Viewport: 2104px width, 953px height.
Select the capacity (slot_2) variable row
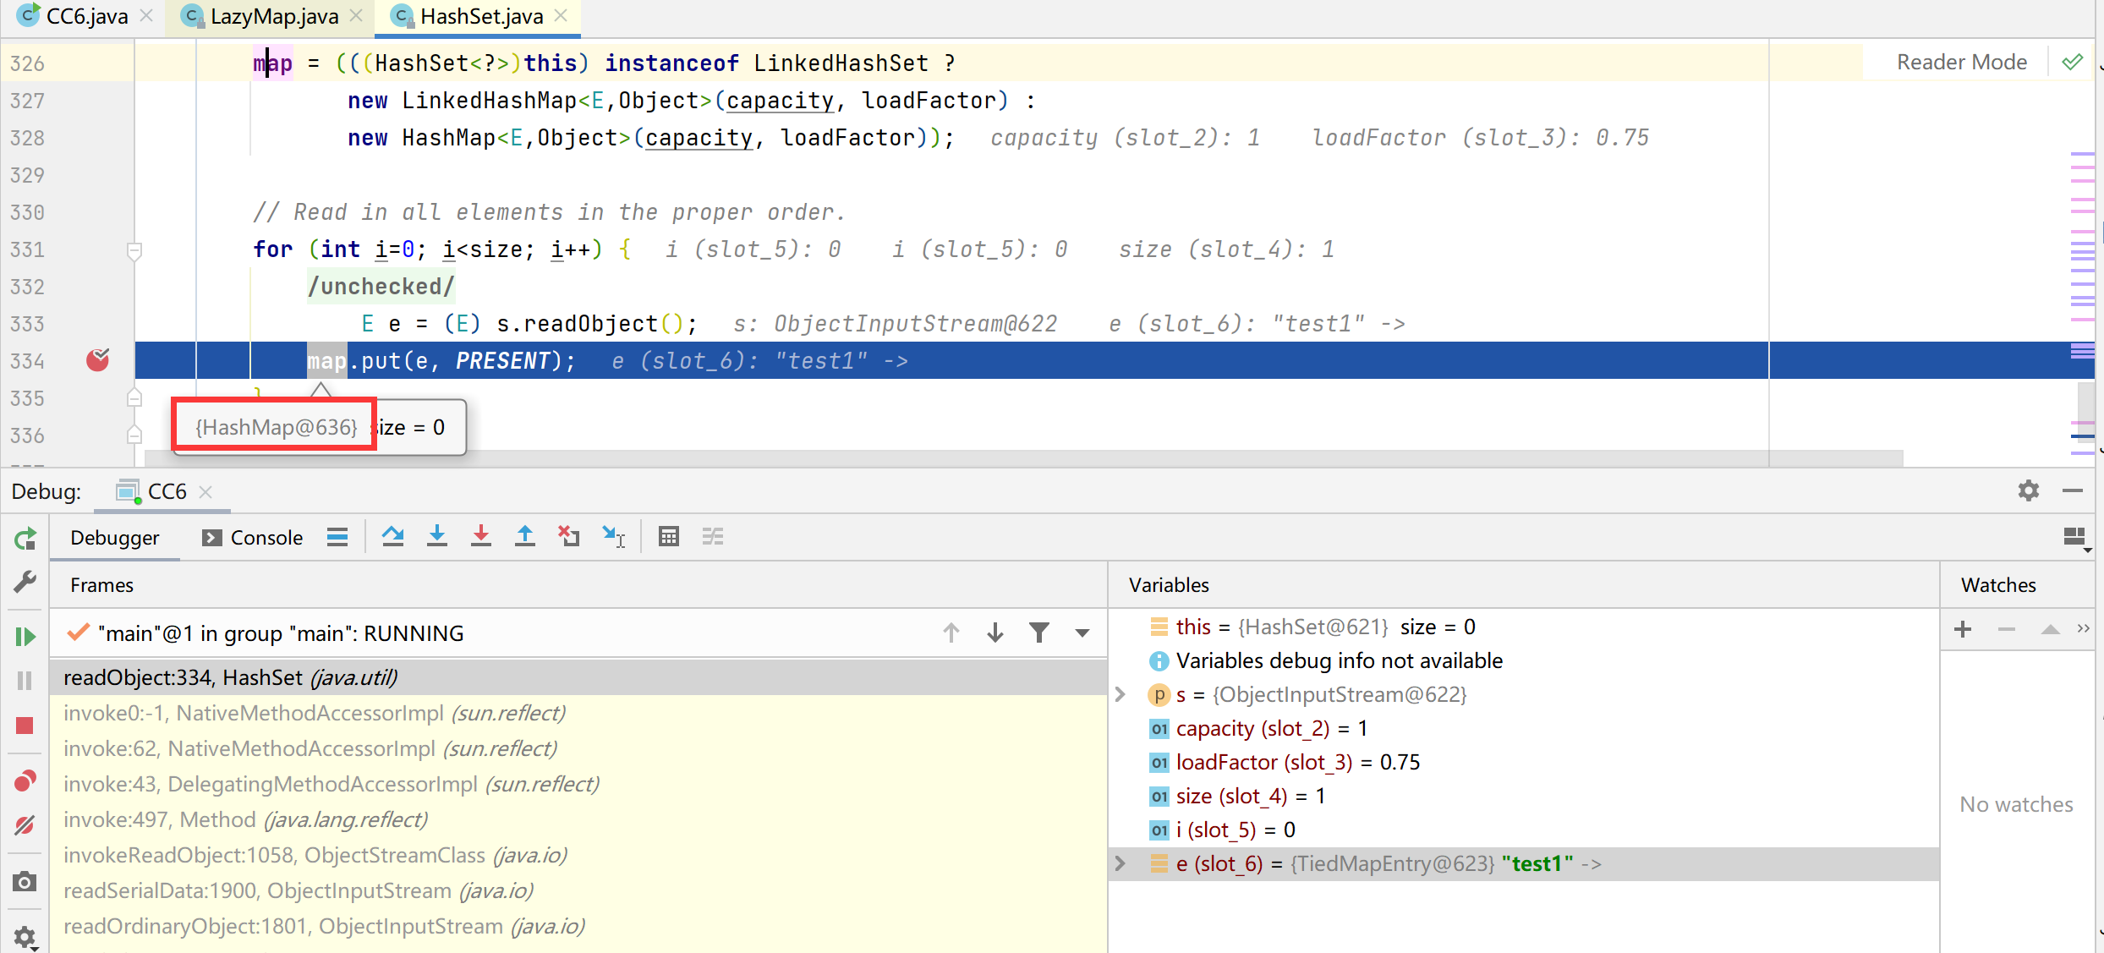click(1524, 728)
